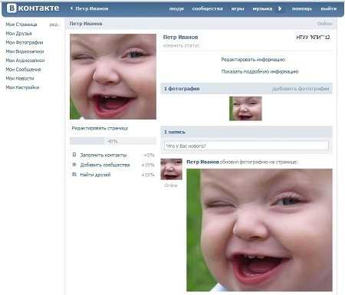
Task: Click the contacts icon beside Заполнить контакты
Action: (74, 155)
